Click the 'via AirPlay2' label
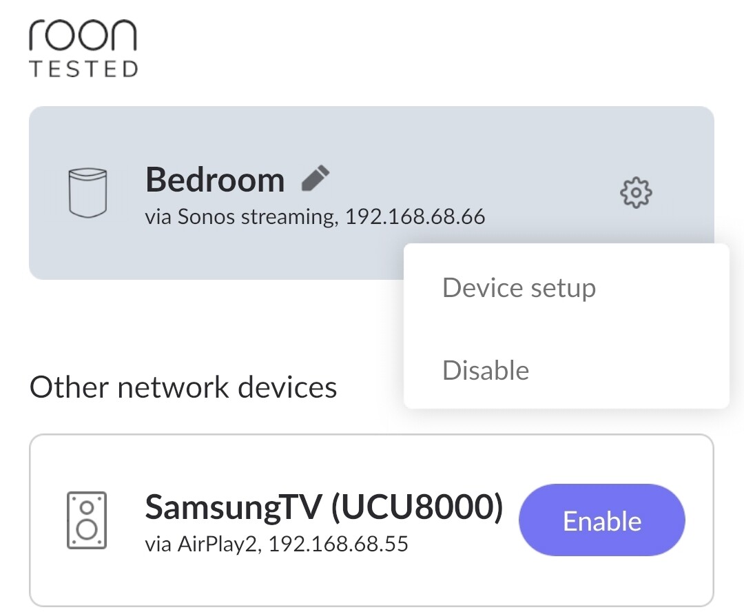The width and height of the screenshot is (744, 612). click(201, 545)
